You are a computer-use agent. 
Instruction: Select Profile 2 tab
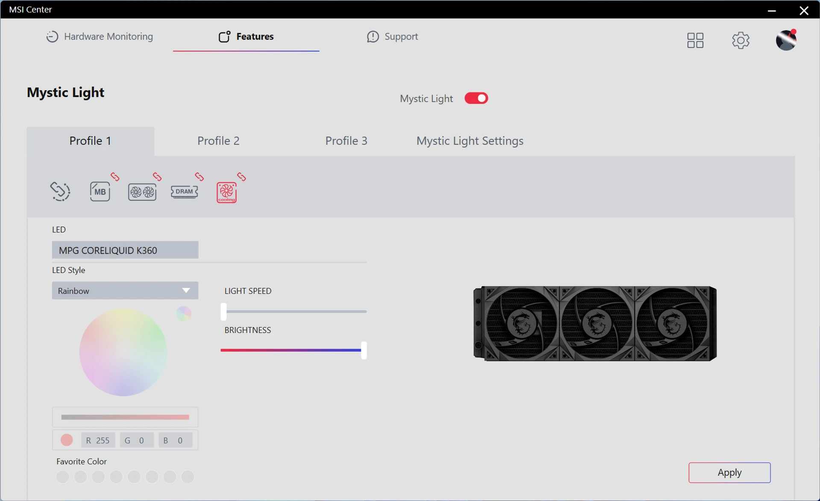(x=218, y=141)
